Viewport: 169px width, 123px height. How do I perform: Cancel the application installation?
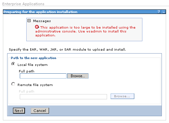(x=40, y=111)
